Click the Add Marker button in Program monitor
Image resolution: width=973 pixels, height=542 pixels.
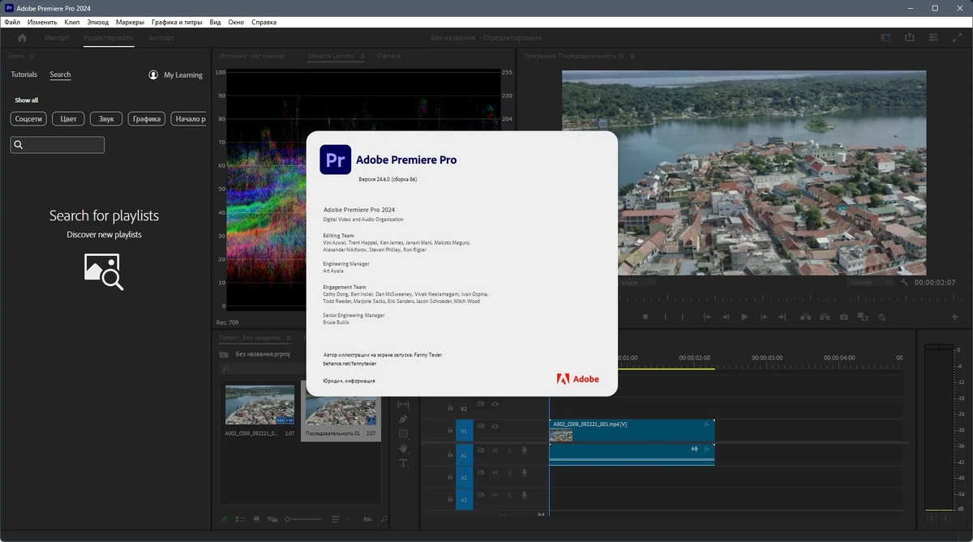point(645,317)
